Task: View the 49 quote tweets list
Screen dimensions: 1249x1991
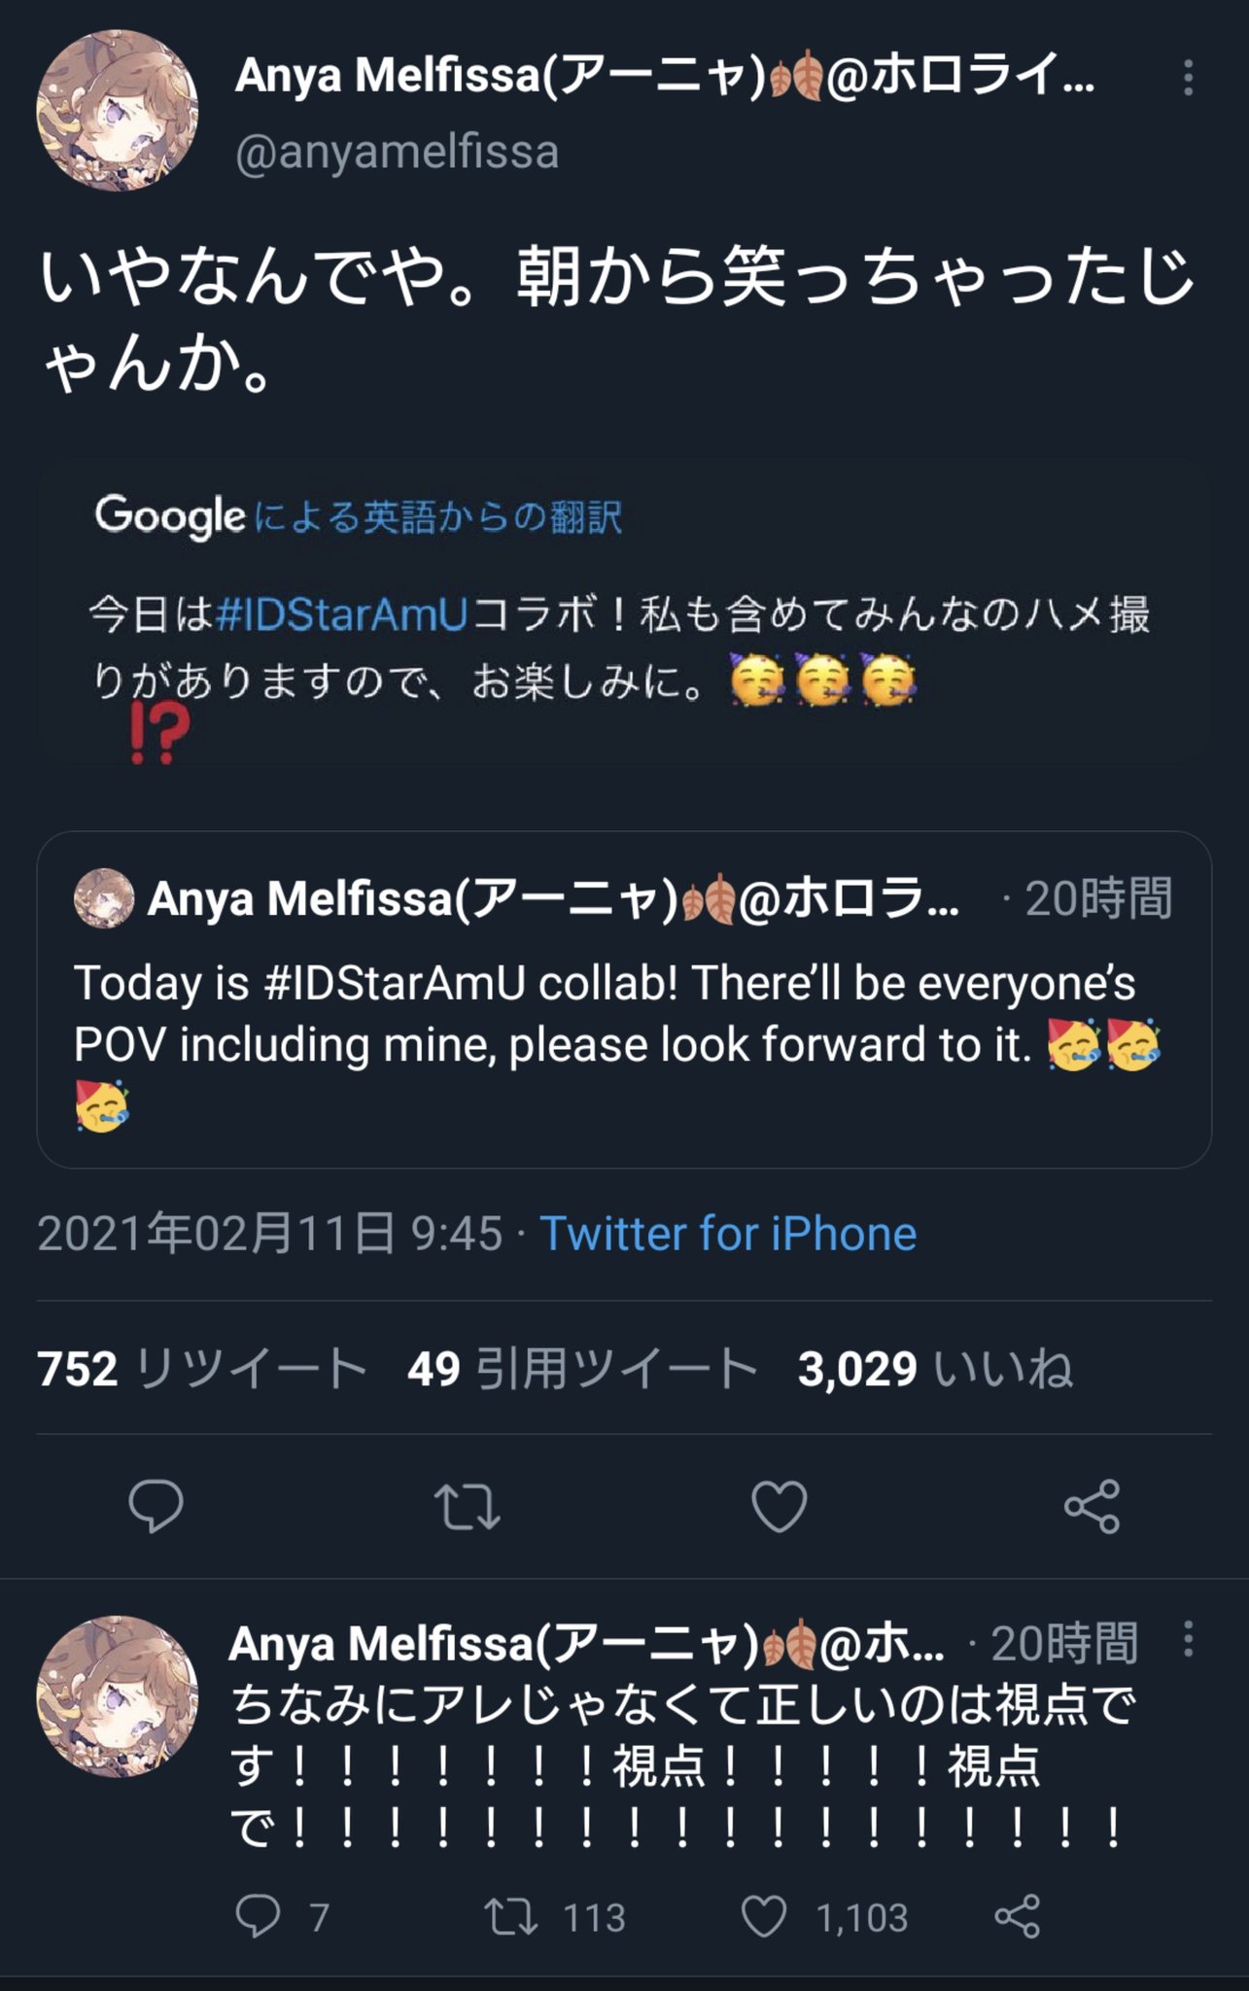Action: 581,1369
